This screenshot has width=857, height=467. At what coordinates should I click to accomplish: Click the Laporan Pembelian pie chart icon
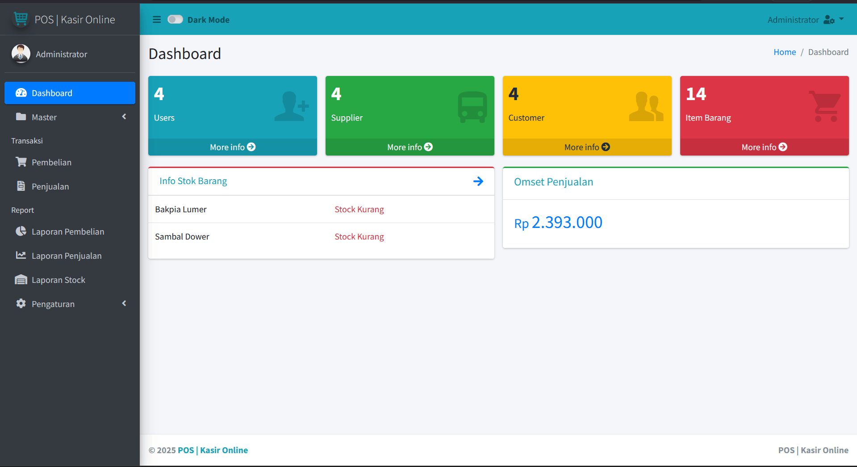coord(21,231)
